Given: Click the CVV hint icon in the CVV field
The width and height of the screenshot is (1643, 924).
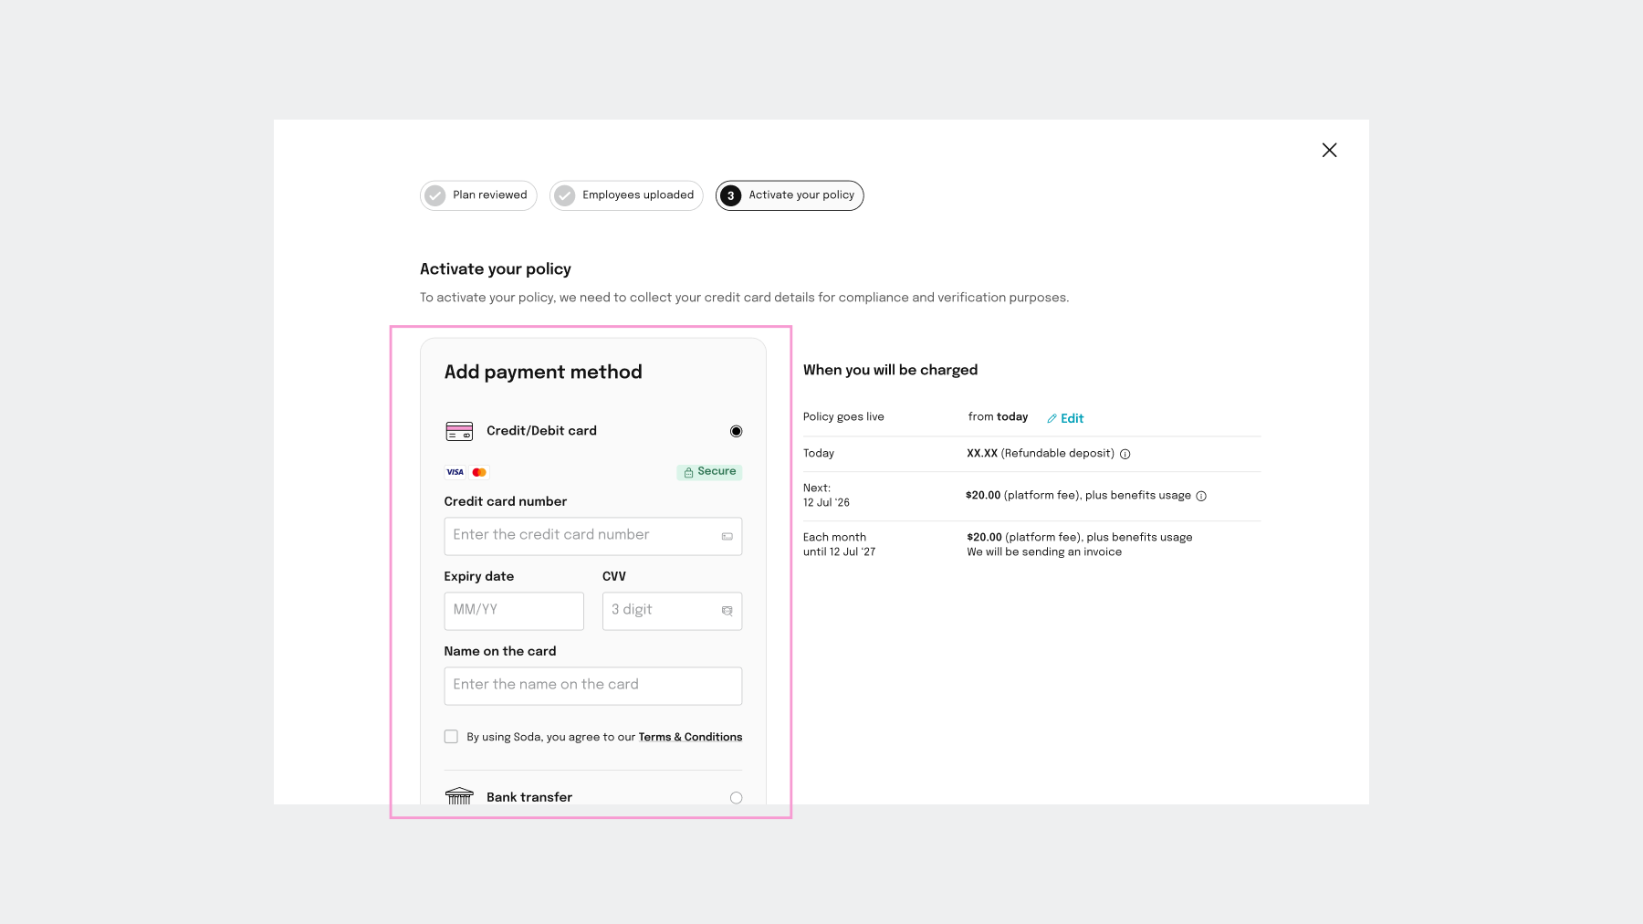Looking at the screenshot, I should [727, 611].
